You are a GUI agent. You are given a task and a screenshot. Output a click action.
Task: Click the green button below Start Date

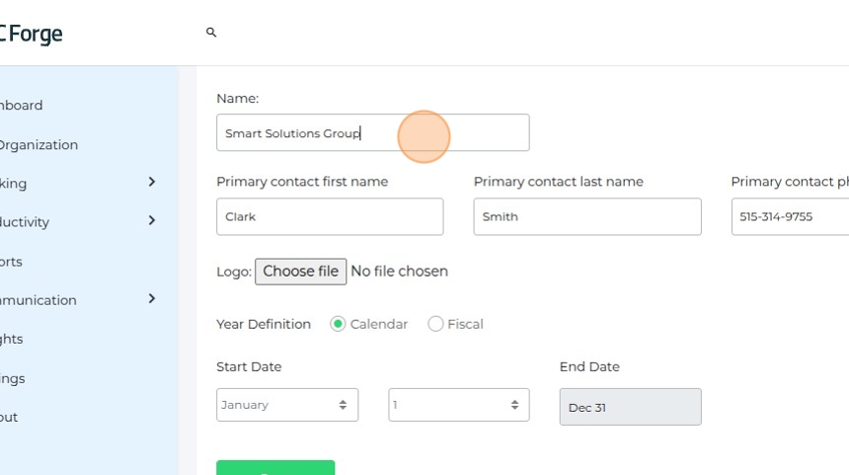(x=275, y=468)
